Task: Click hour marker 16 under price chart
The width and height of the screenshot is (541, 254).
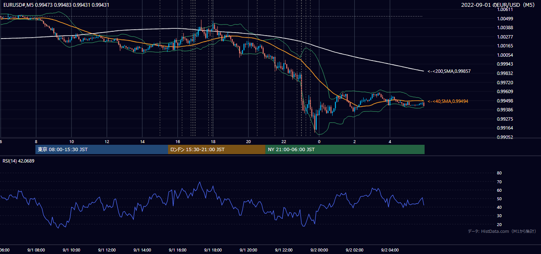Action: pos(178,141)
